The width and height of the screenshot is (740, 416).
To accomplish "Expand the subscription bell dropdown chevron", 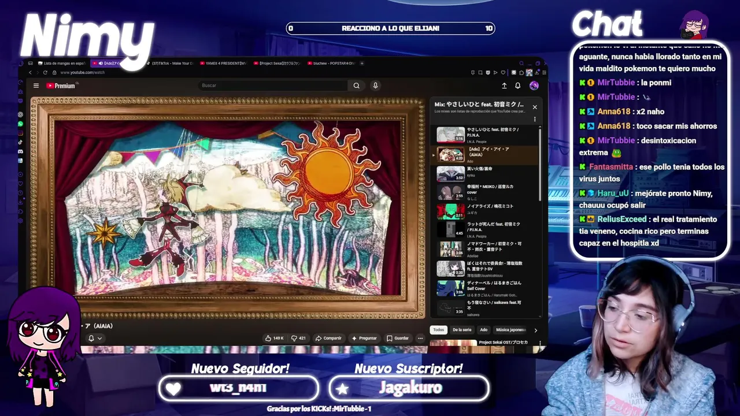I will pyautogui.click(x=99, y=339).
